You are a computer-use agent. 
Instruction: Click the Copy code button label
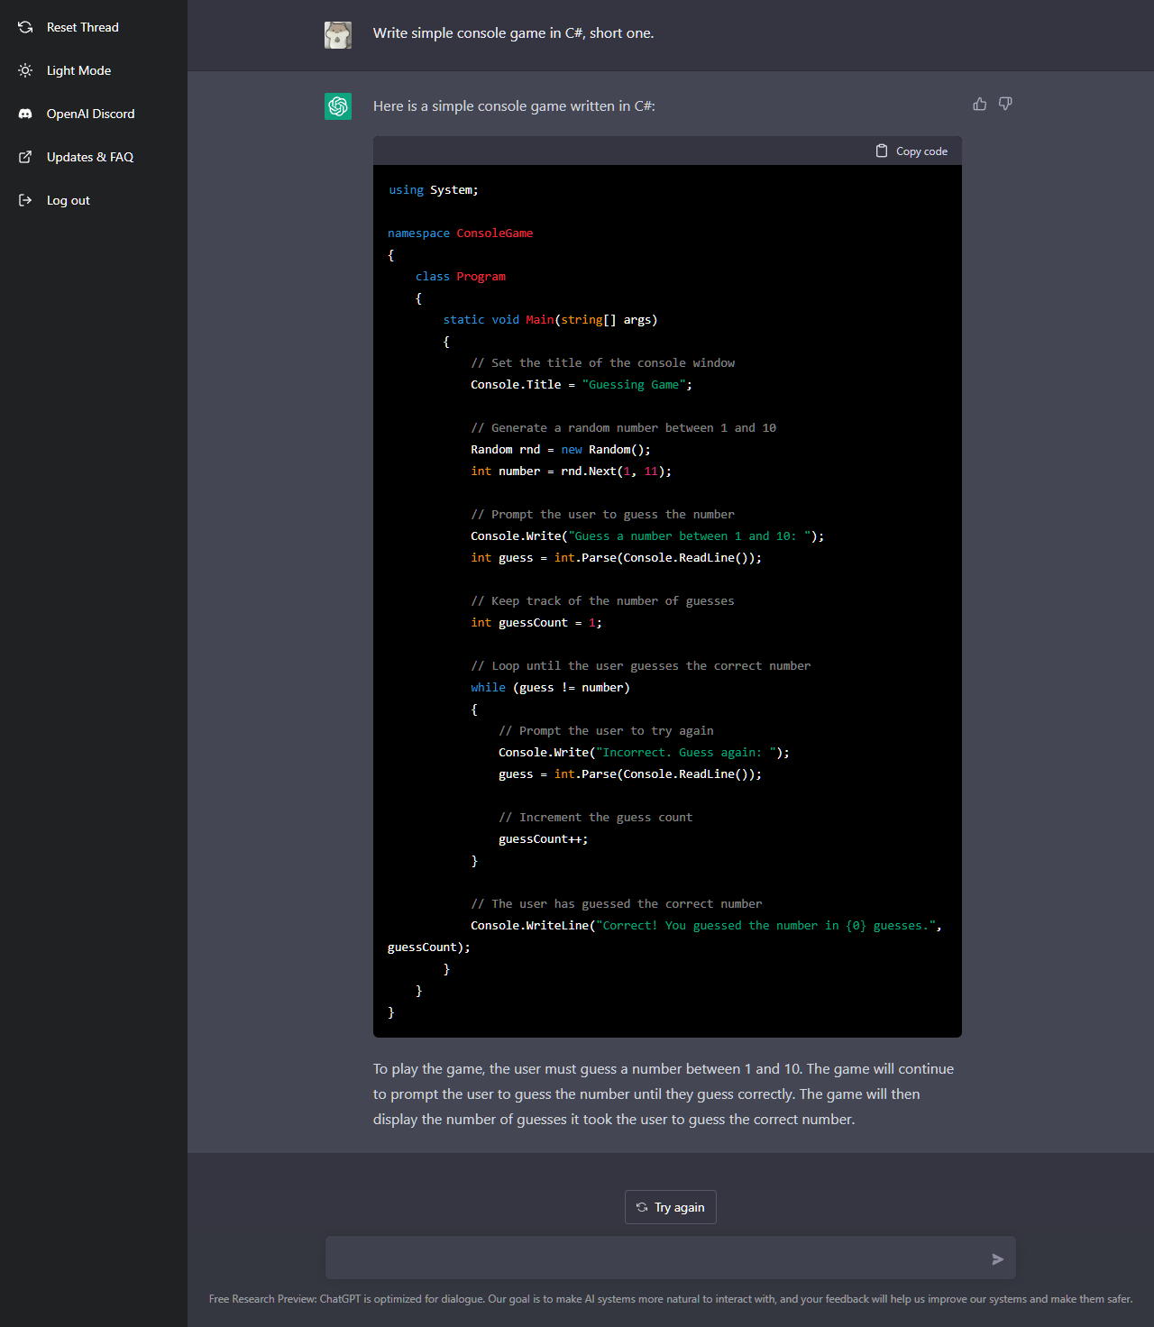(x=921, y=151)
